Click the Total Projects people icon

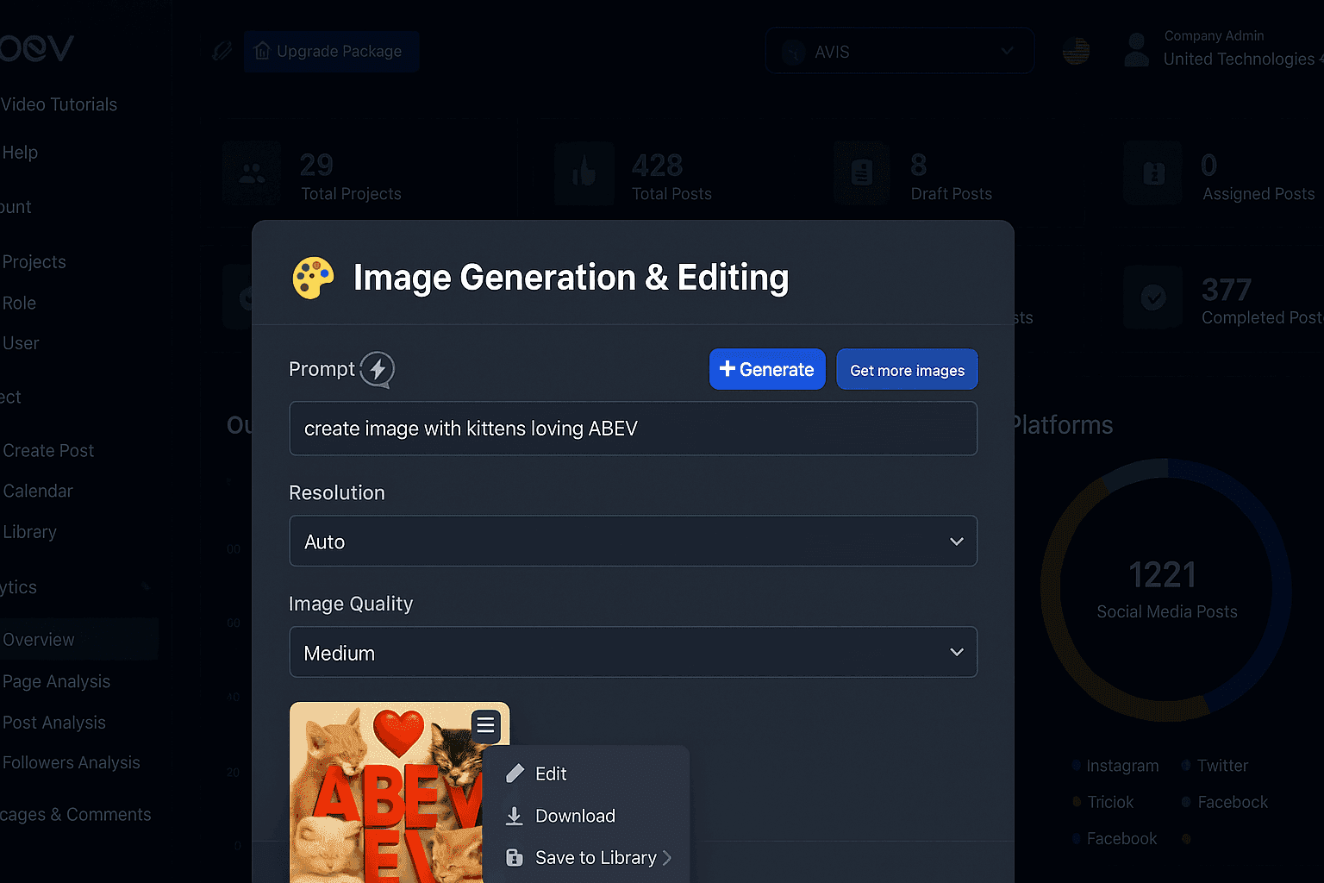[251, 173]
